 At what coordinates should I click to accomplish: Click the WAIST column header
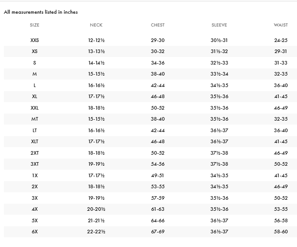pos(281,25)
